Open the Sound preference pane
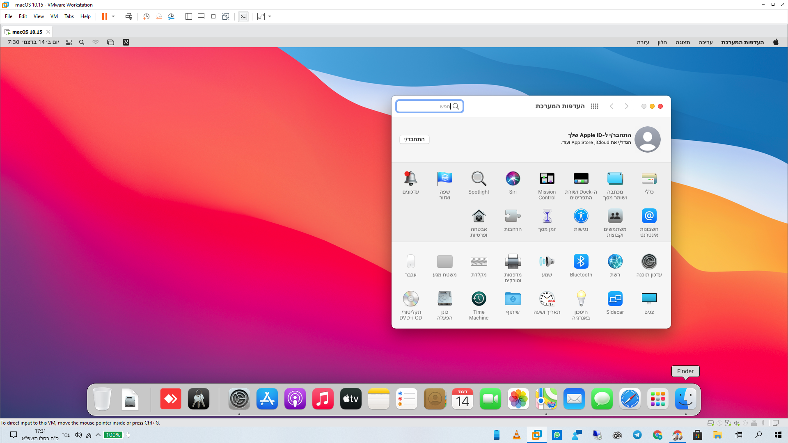788x443 pixels. point(547,266)
